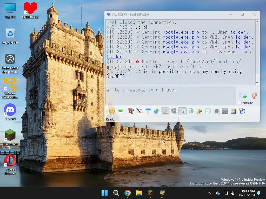
Task: Enable the Minimize checkbox
Action: pyautogui.click(x=240, y=103)
